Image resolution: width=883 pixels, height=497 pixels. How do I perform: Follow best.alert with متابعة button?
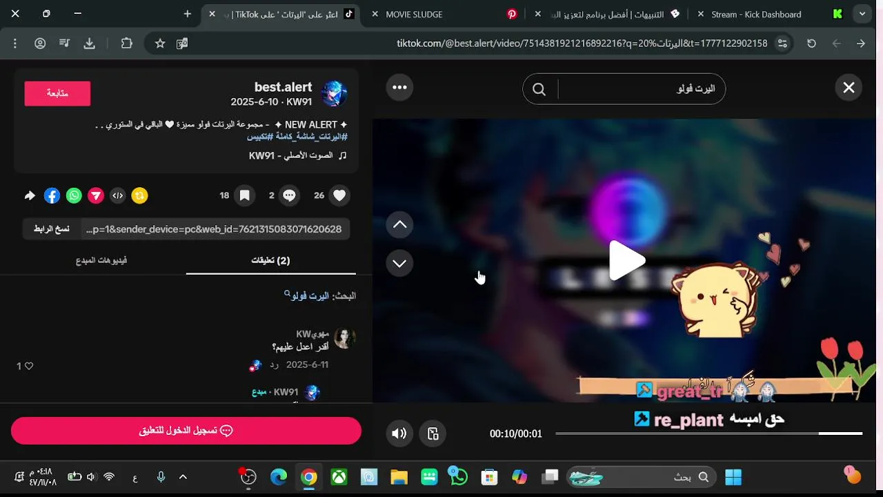[57, 93]
